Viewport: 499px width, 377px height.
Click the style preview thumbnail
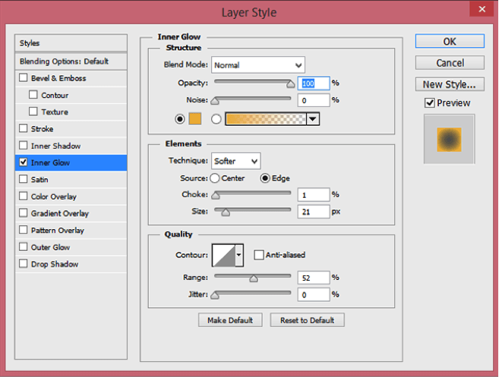tap(449, 140)
